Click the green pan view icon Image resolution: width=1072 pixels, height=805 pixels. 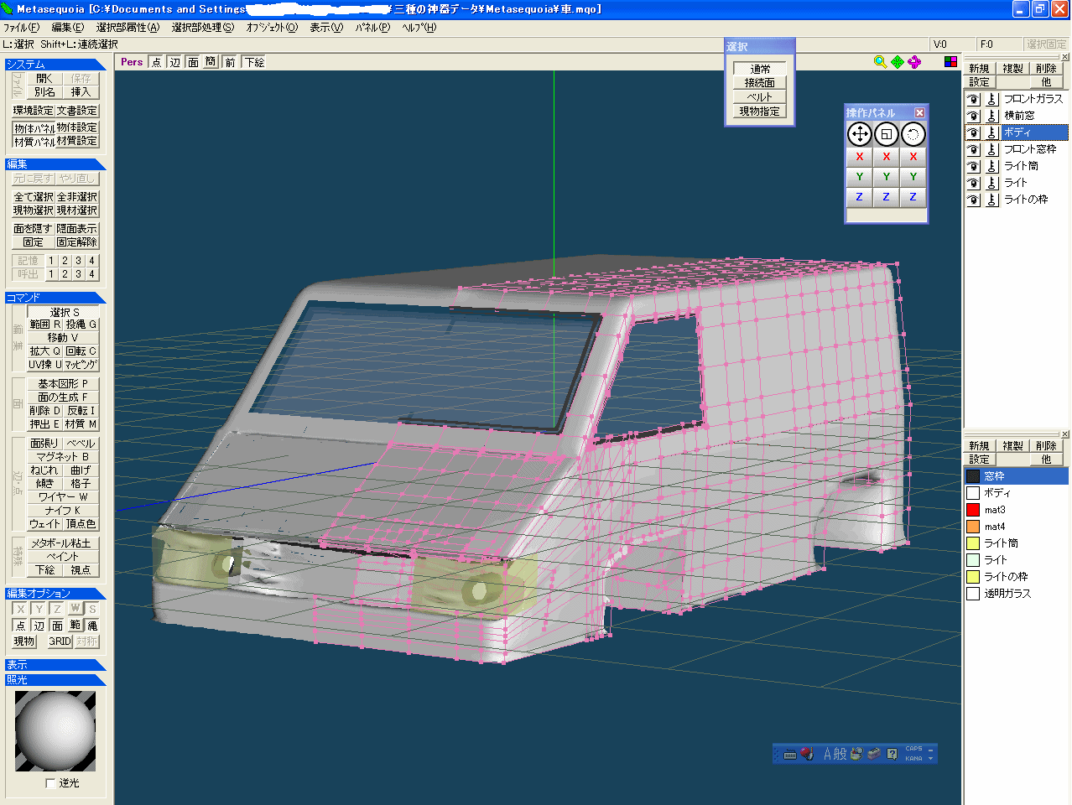(x=898, y=62)
